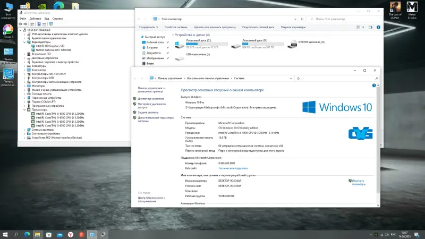Open Справка menu in Device Manager

pyautogui.click(x=57, y=19)
